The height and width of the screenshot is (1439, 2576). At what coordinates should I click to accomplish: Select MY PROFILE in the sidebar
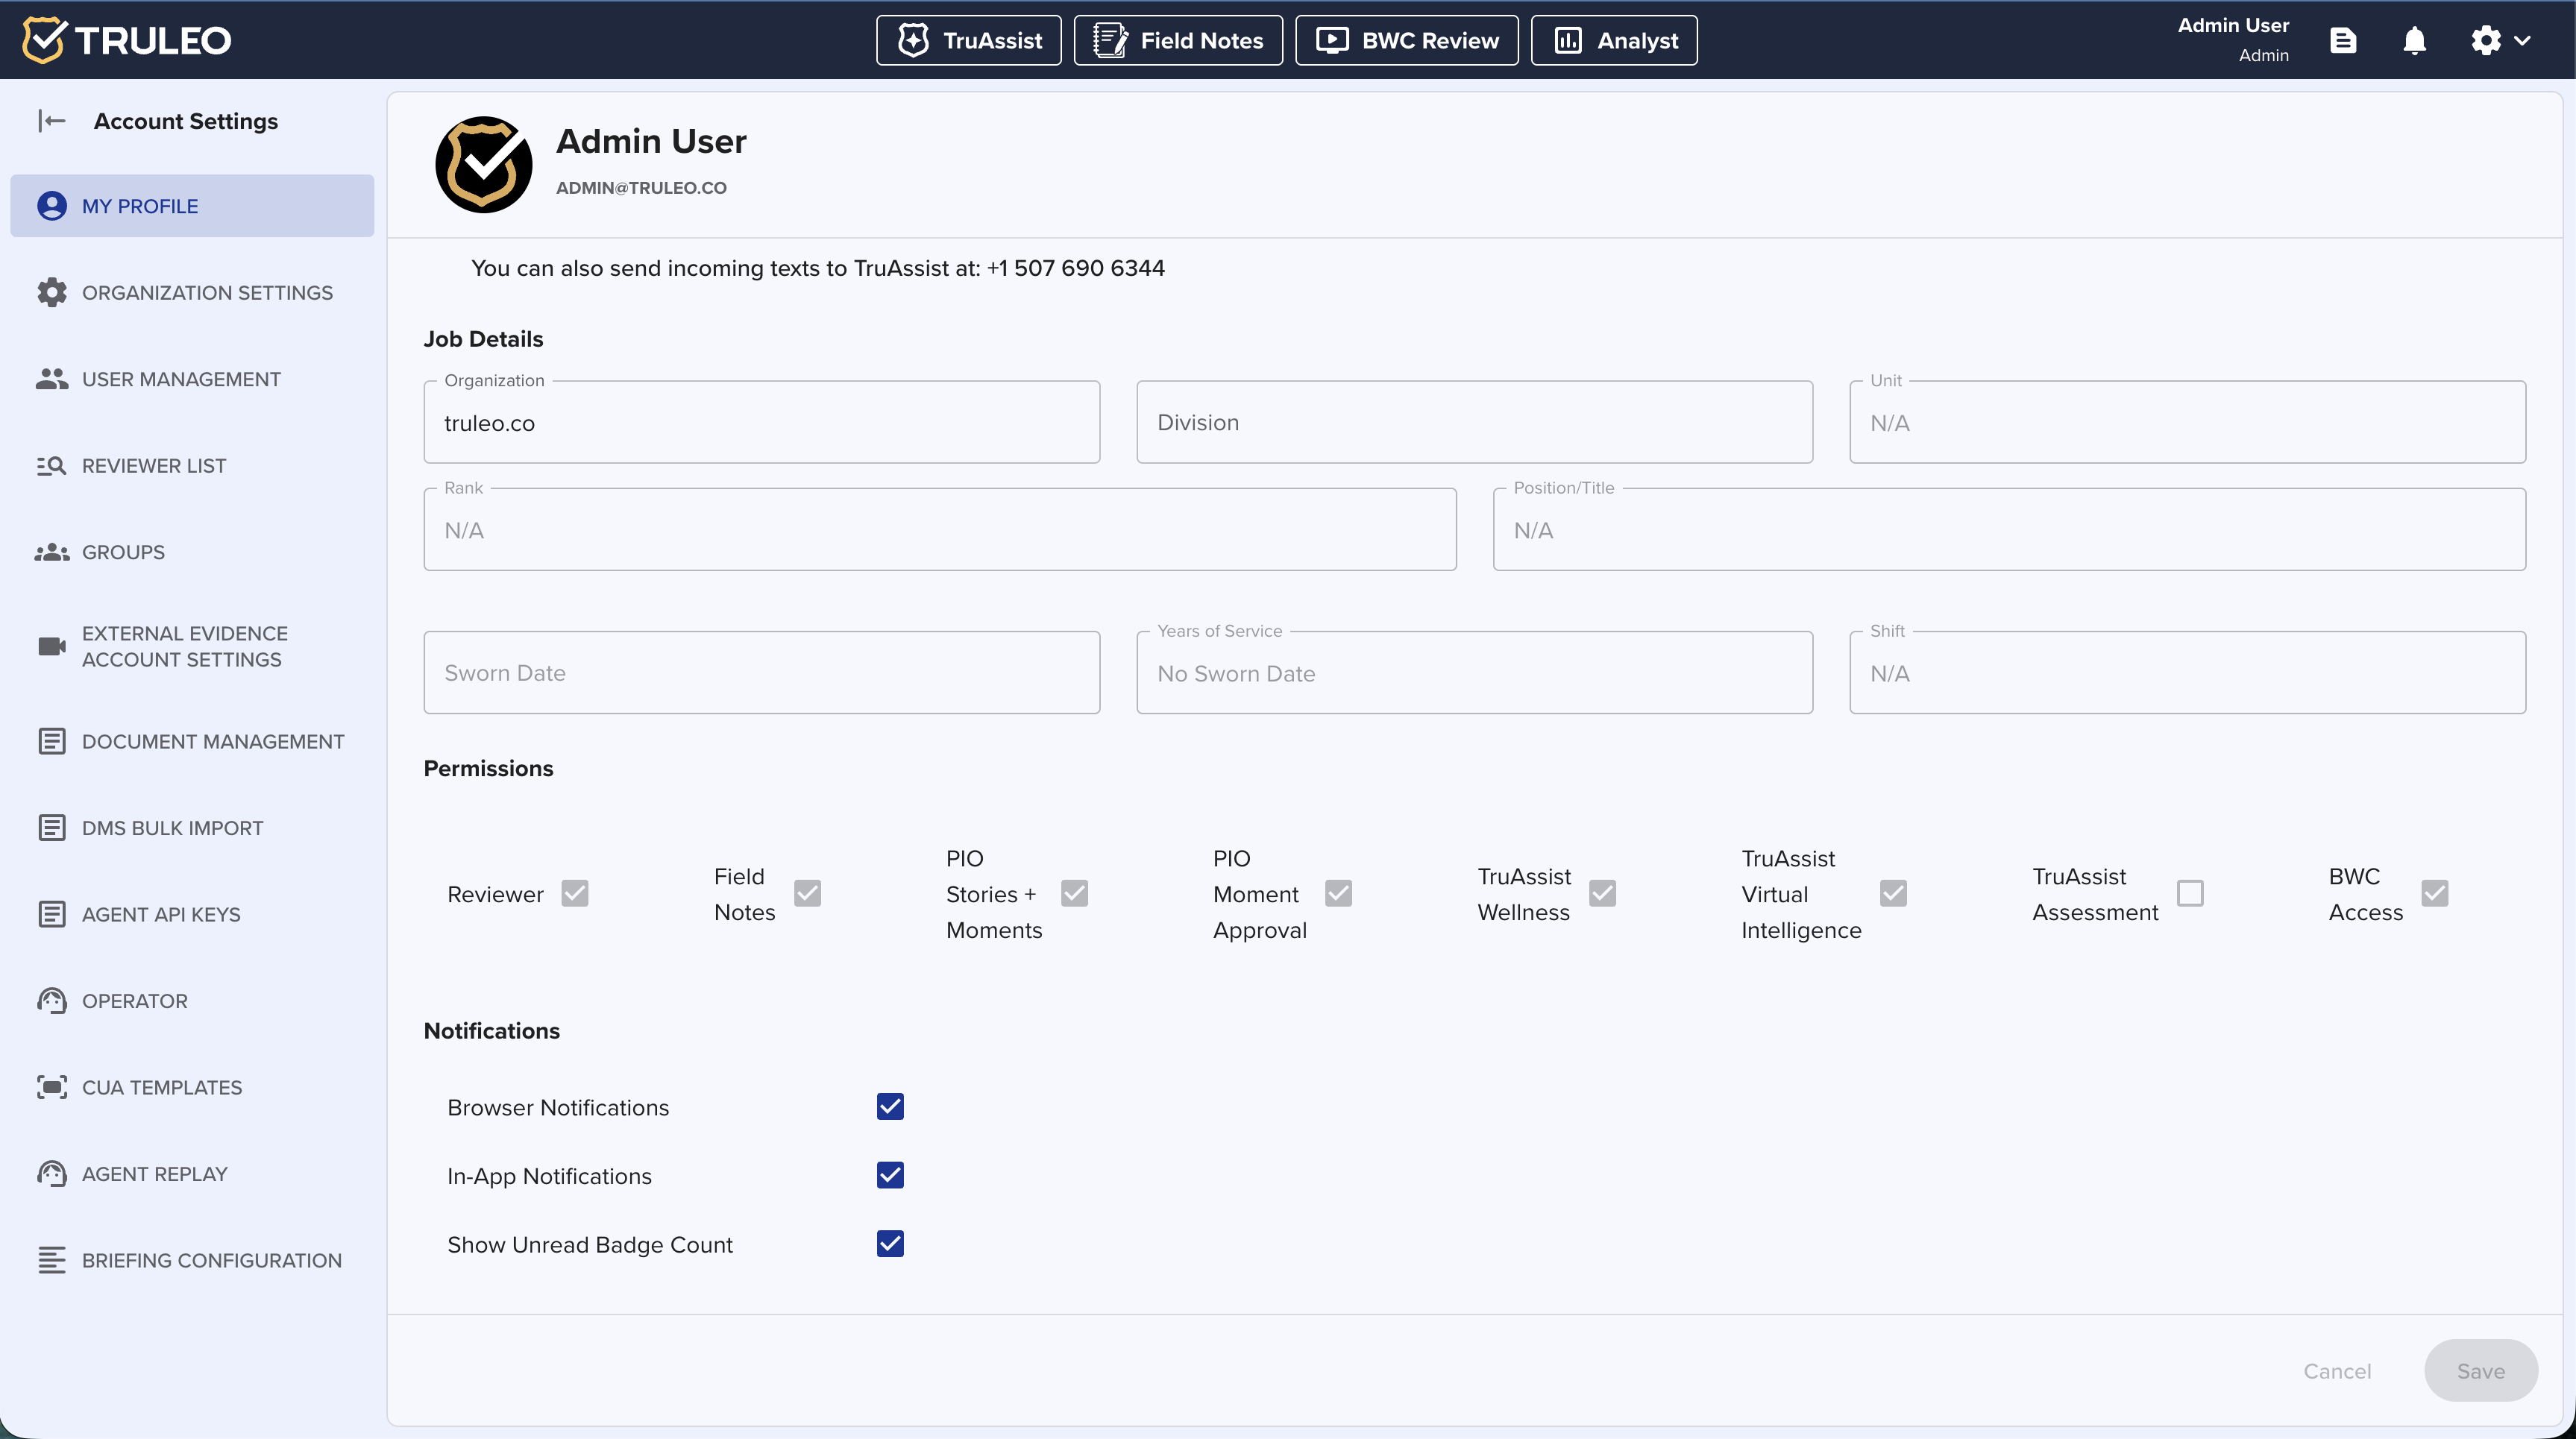(192, 206)
